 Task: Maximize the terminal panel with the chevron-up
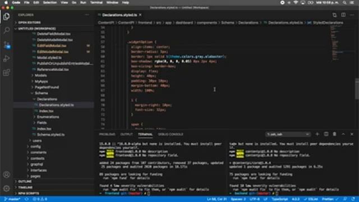(x=343, y=134)
